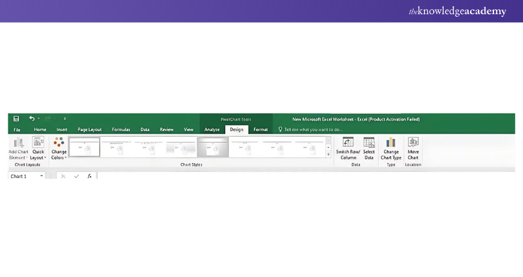This screenshot has width=523, height=277.
Task: Click the Tell me what you want field
Action: 311,129
